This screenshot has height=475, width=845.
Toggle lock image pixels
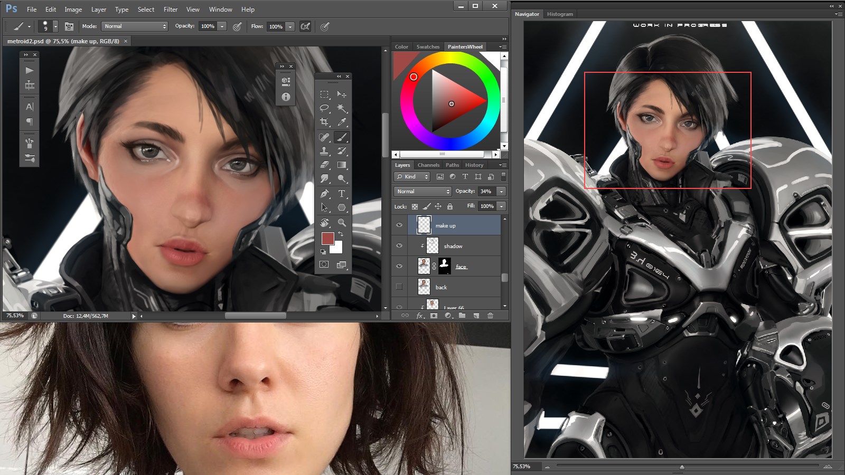pos(426,206)
